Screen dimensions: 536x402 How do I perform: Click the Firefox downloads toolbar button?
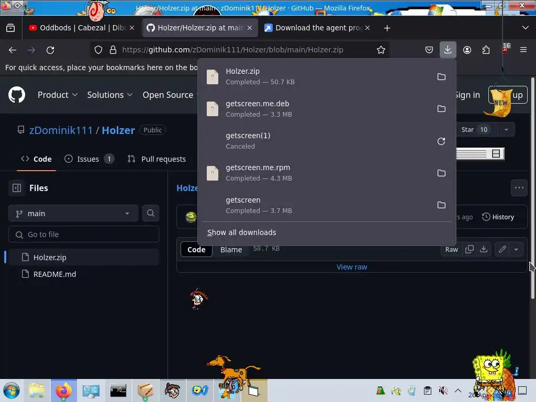pos(448,50)
